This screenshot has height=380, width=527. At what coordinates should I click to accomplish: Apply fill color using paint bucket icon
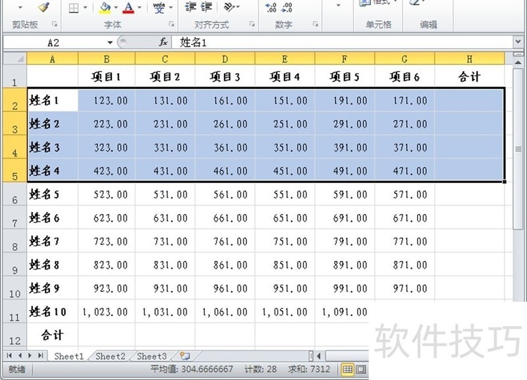105,8
